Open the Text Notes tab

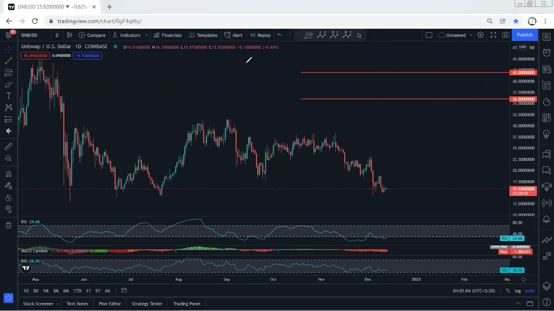(77, 304)
